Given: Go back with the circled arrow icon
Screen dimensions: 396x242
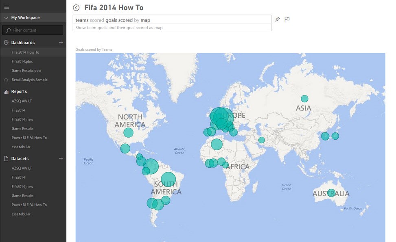Looking at the screenshot, I should click(76, 8).
